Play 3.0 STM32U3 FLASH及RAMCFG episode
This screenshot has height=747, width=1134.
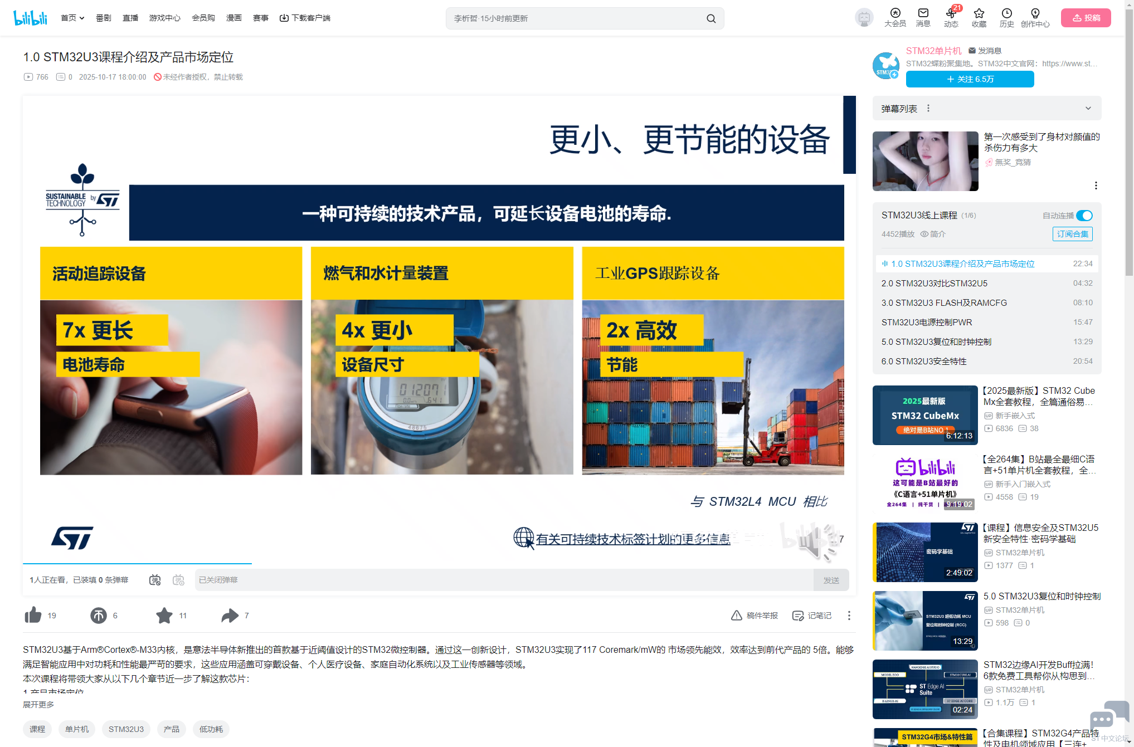click(987, 302)
